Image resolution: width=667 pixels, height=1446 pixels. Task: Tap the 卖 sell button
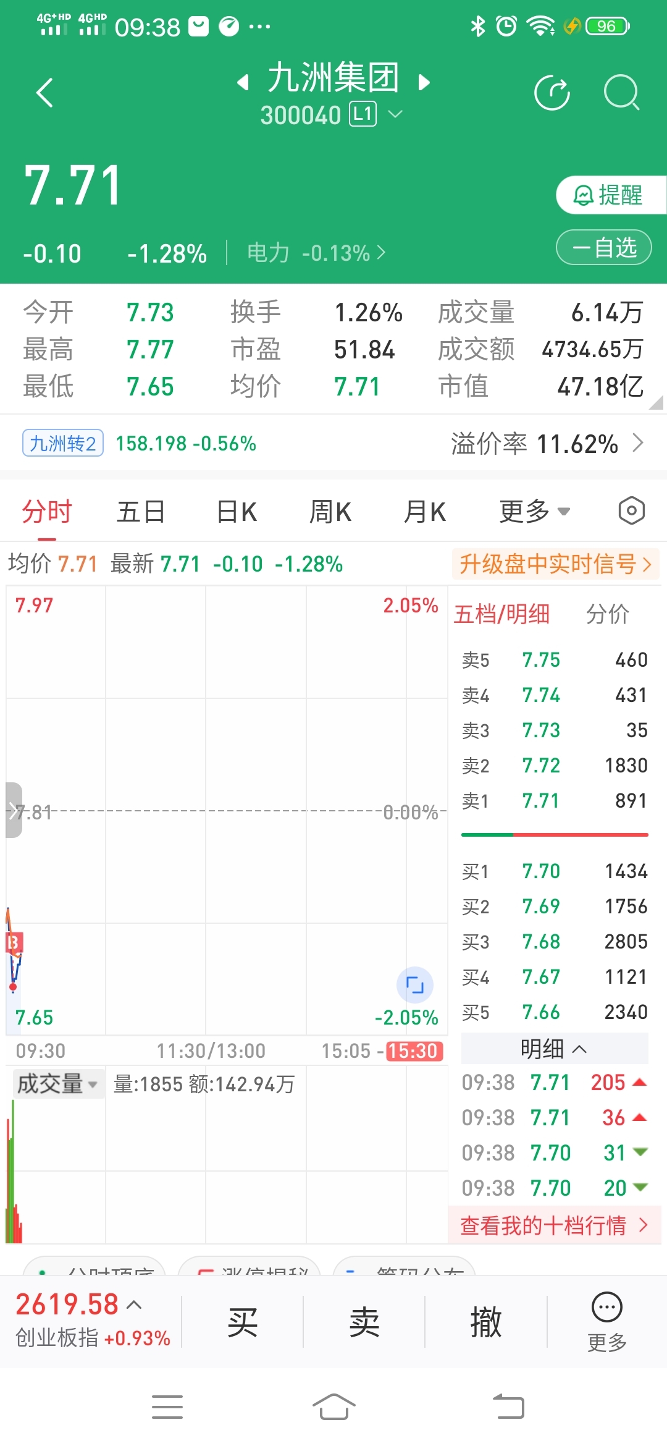coord(364,1322)
